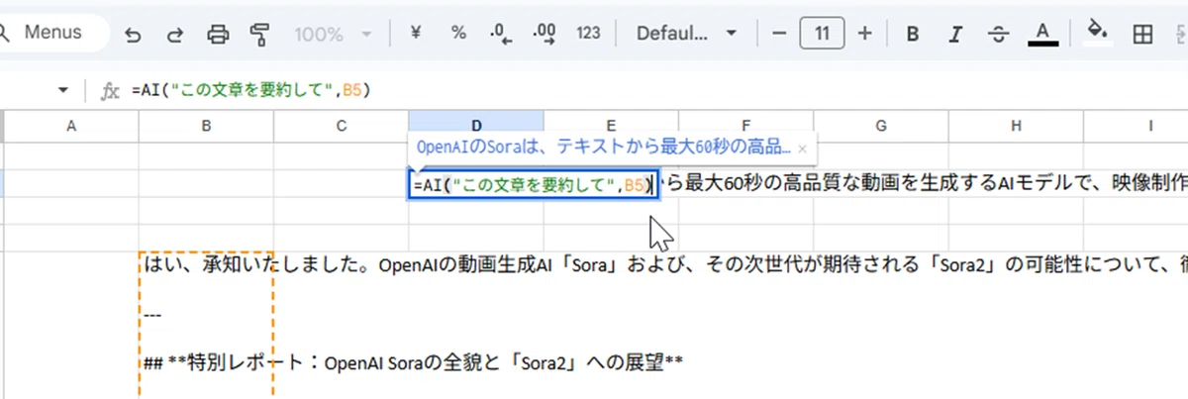The image size is (1188, 399).
Task: Format as currency with yen icon
Action: coord(416,33)
